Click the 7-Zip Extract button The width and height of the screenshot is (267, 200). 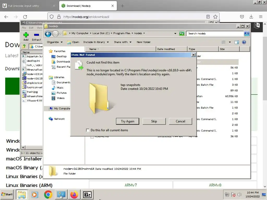[x=37, y=37]
